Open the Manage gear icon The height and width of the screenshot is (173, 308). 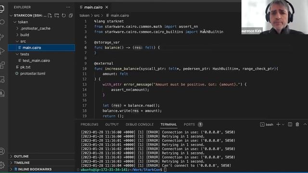2,165
